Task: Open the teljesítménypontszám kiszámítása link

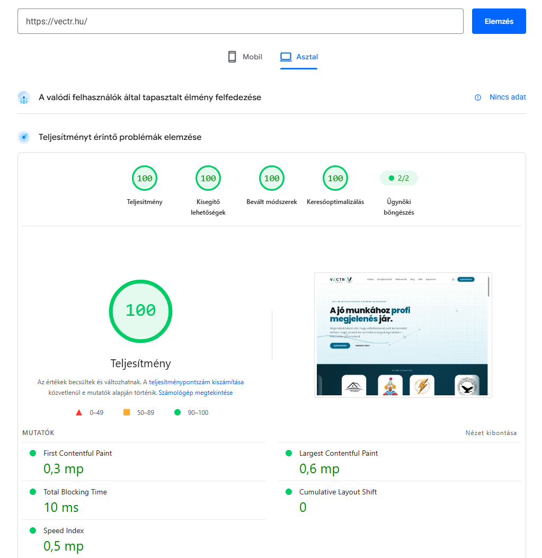Action: point(196,382)
